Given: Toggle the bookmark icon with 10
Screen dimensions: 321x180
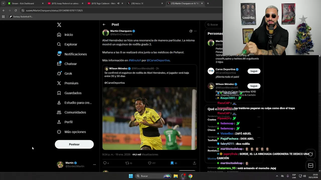Looking at the screenshot, I should click(172, 163).
